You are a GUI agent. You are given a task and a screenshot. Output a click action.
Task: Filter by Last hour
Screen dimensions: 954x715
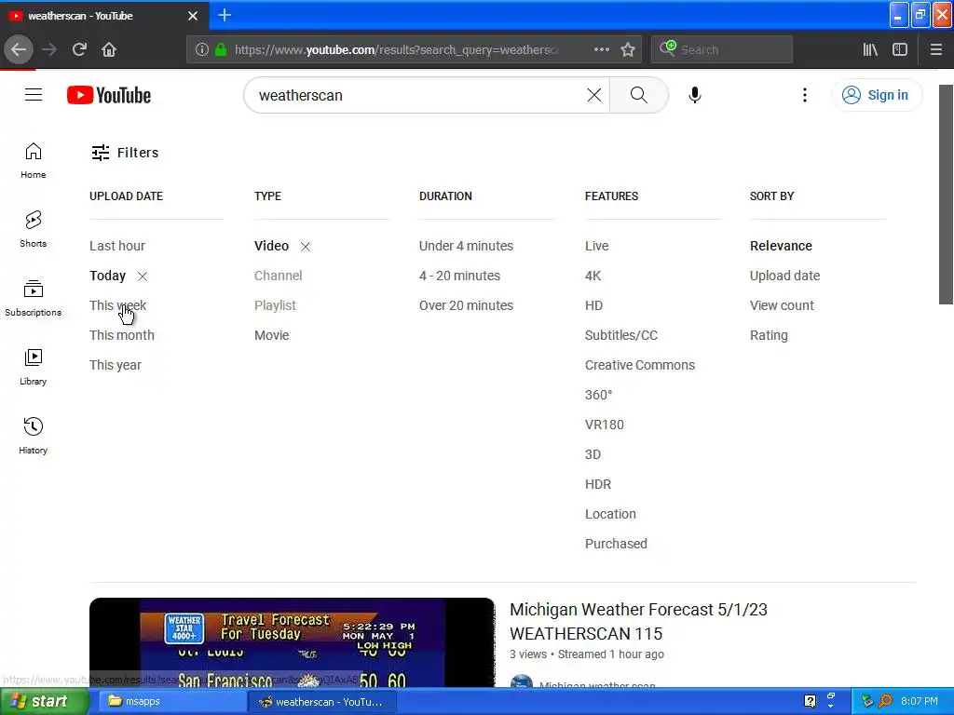click(x=117, y=246)
